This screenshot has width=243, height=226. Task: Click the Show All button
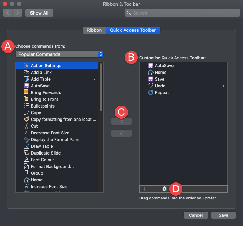pos(39,13)
